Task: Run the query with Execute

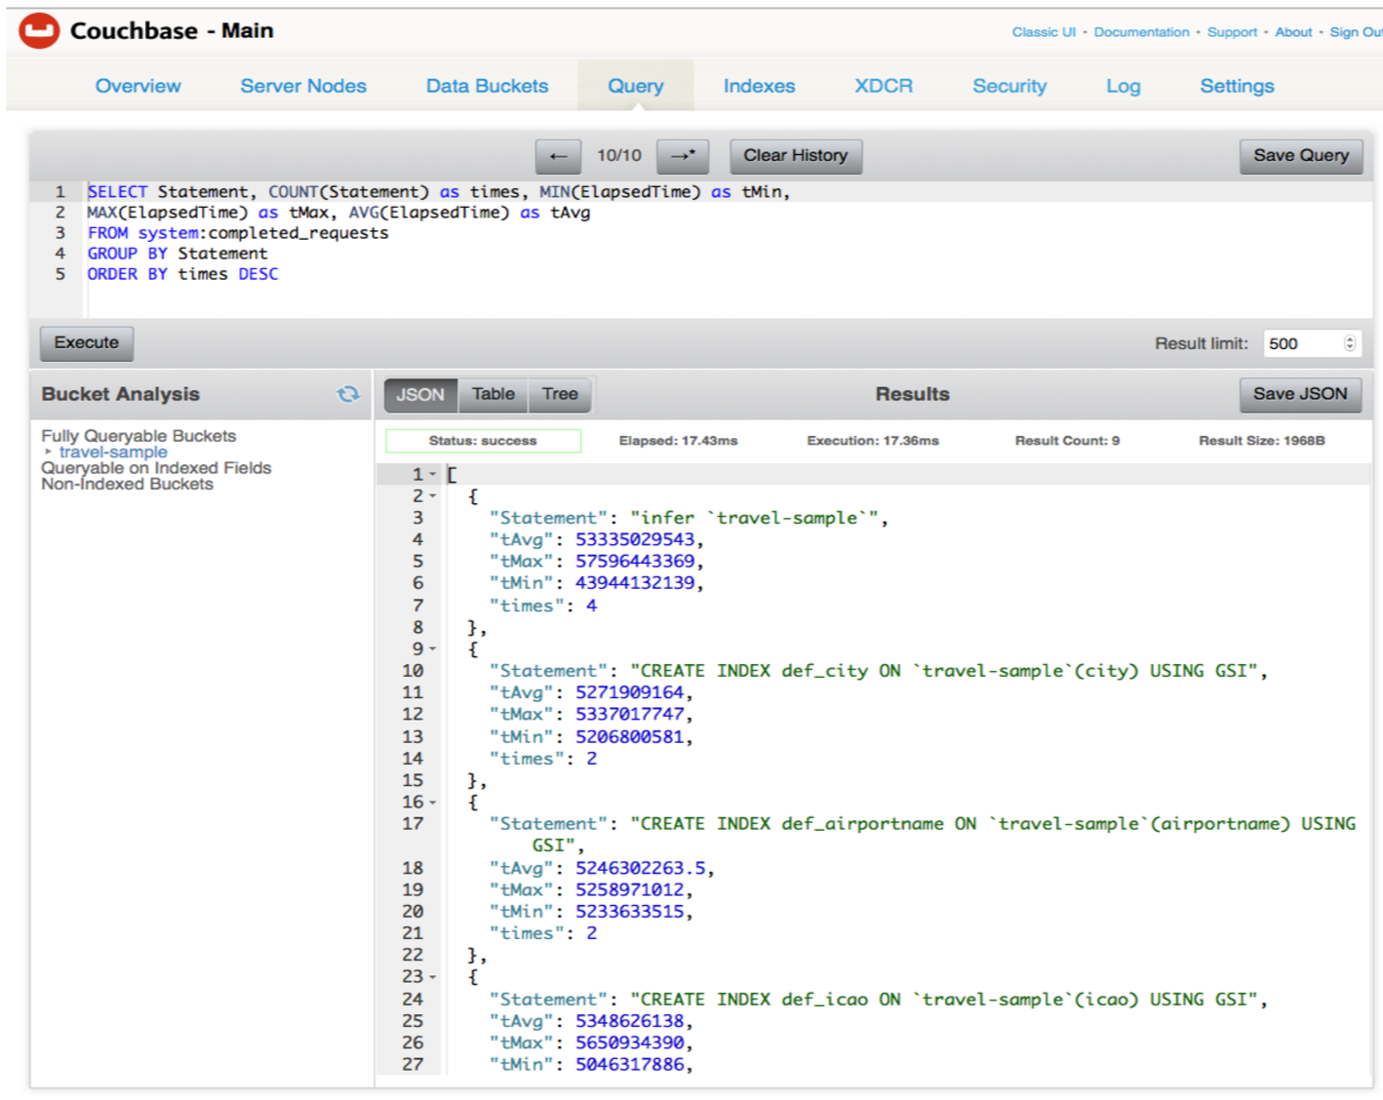Action: (87, 343)
